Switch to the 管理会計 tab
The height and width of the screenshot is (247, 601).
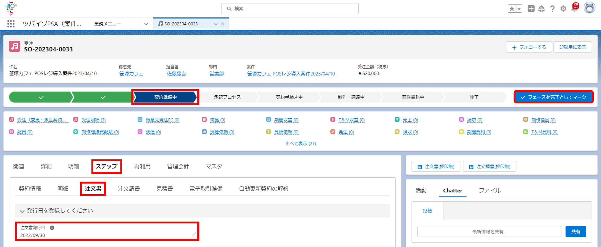coord(178,166)
